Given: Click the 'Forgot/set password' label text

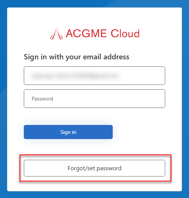Looking at the screenshot, I should coord(94,168).
